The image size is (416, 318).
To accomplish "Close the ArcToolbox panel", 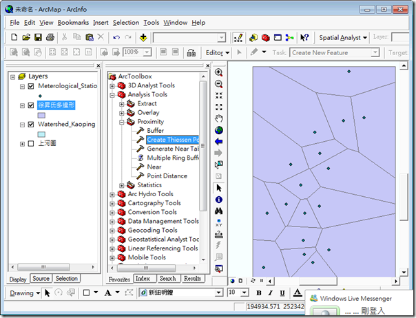I will point(208,65).
